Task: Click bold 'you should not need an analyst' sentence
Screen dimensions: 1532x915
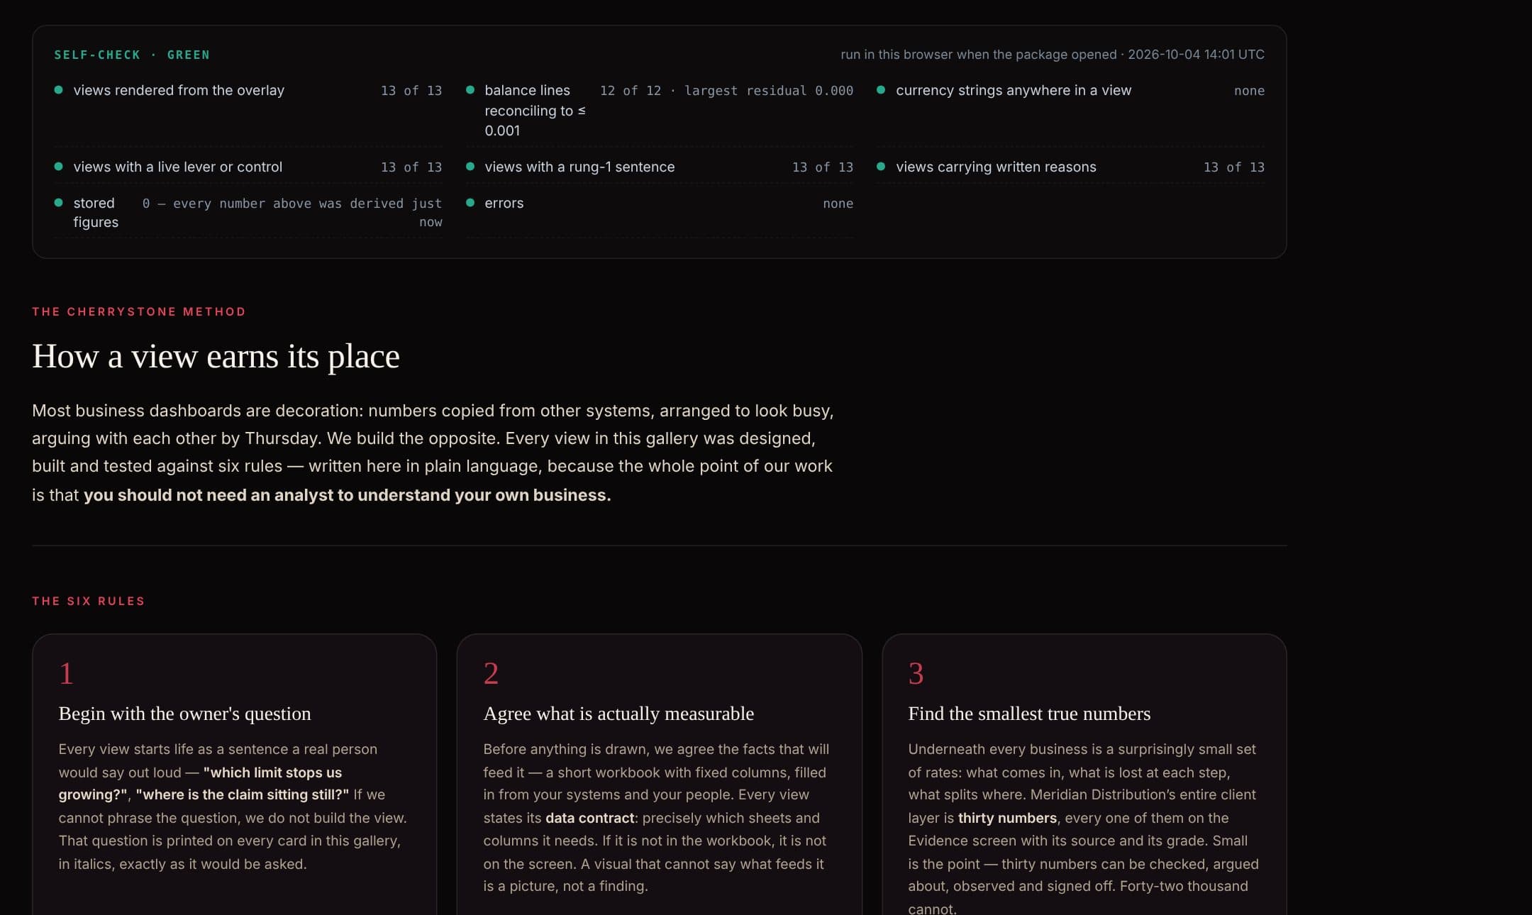Action: tap(347, 495)
